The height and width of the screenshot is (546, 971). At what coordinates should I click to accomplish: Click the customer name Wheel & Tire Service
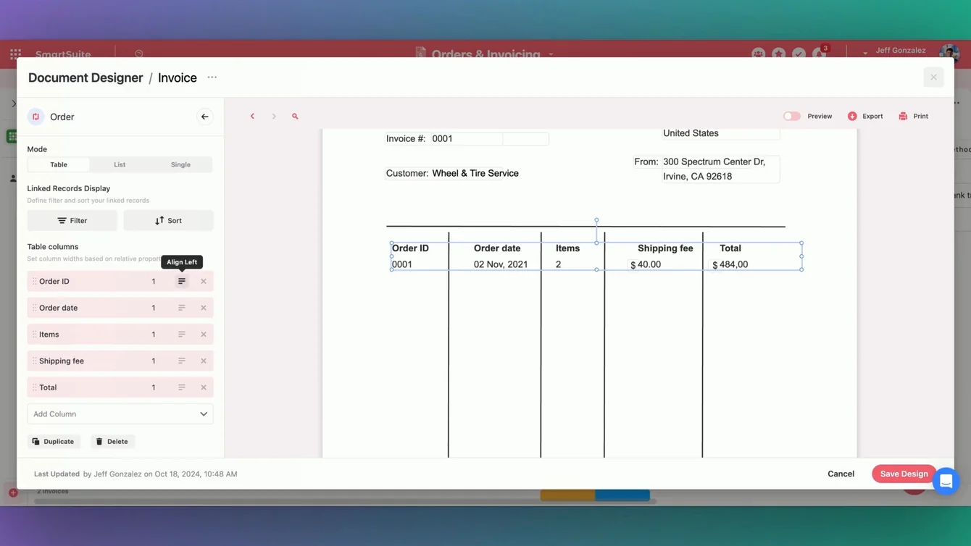pos(475,174)
